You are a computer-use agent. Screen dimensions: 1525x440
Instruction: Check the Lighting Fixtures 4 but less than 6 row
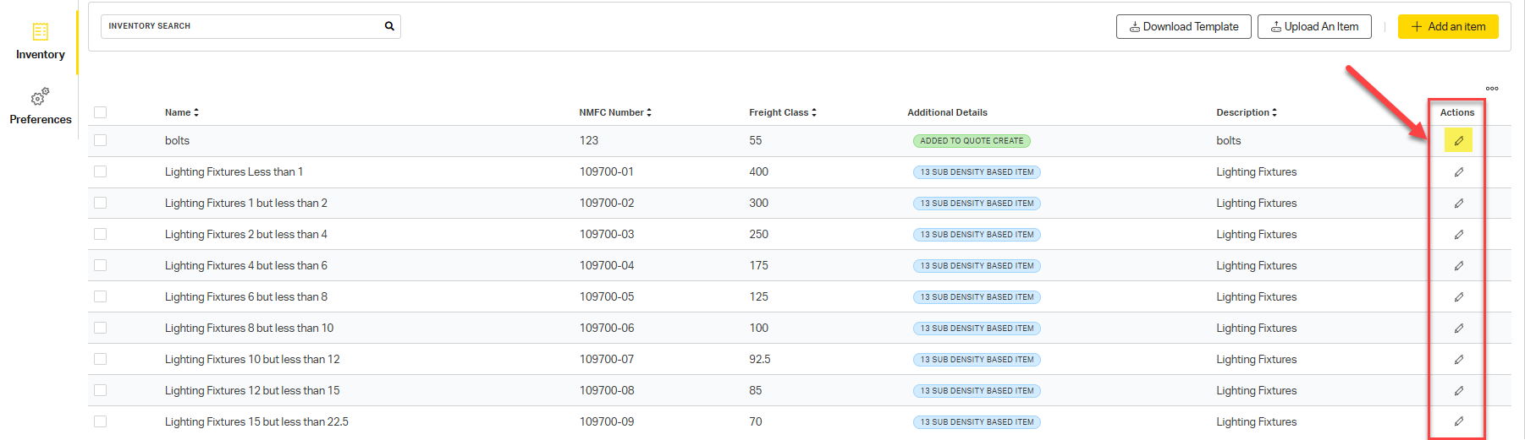(101, 265)
